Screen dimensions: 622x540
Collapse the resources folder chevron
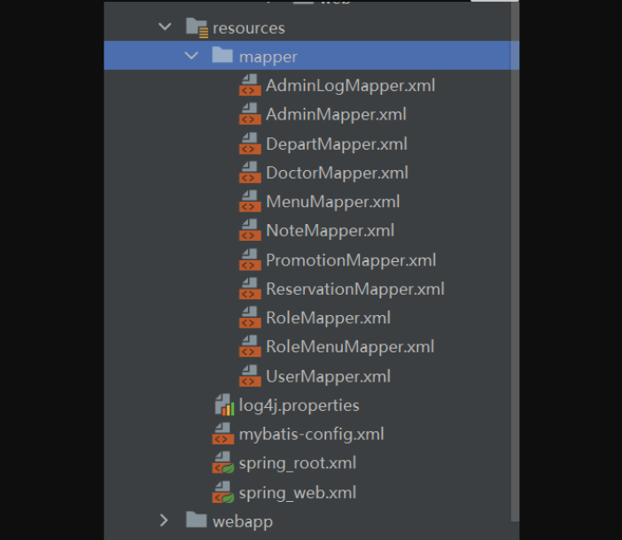165,27
